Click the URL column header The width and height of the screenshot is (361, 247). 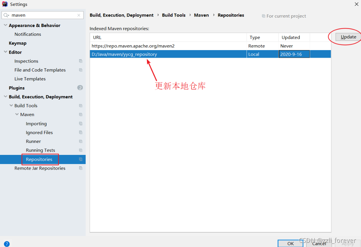point(168,37)
